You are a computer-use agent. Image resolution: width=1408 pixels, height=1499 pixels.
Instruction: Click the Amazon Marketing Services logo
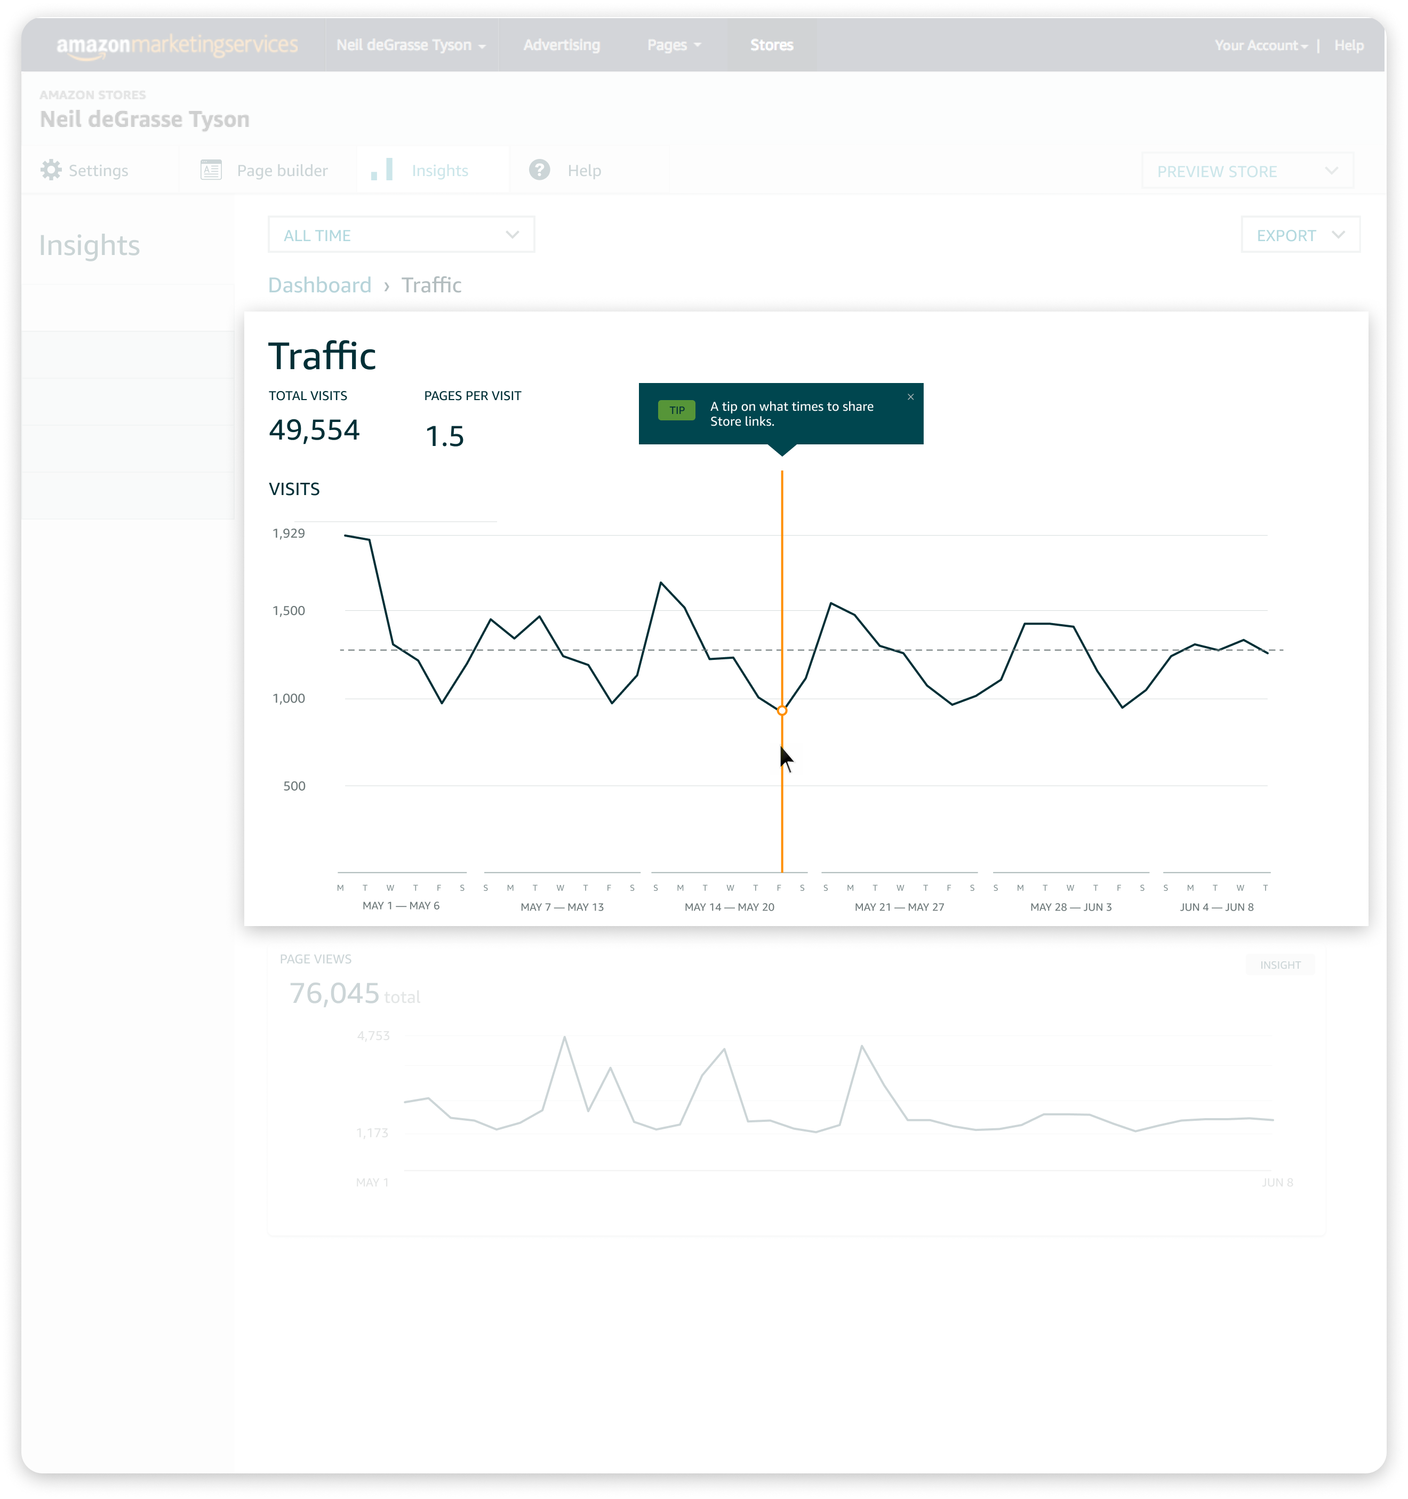tap(177, 45)
